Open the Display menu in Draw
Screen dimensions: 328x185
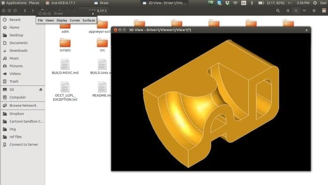coord(62,20)
